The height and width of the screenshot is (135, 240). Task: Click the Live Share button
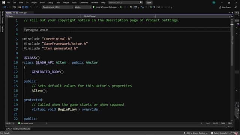pos(225,7)
